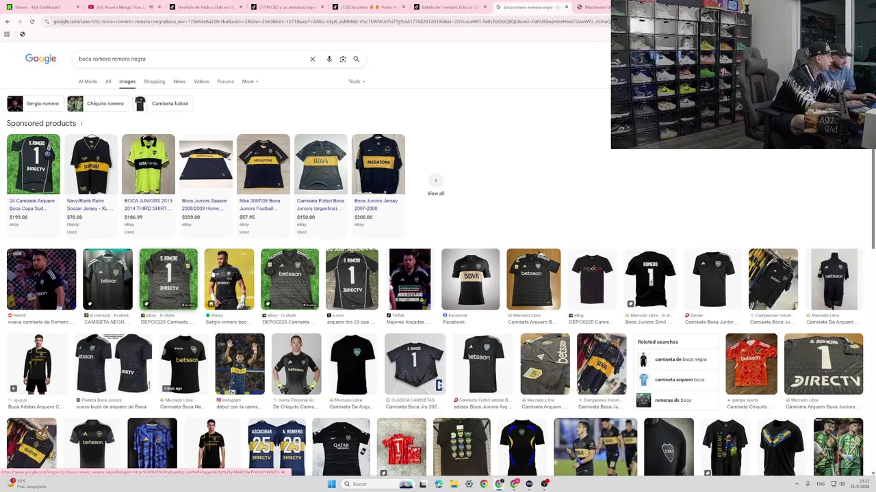Open Windows Start menu

[332, 484]
